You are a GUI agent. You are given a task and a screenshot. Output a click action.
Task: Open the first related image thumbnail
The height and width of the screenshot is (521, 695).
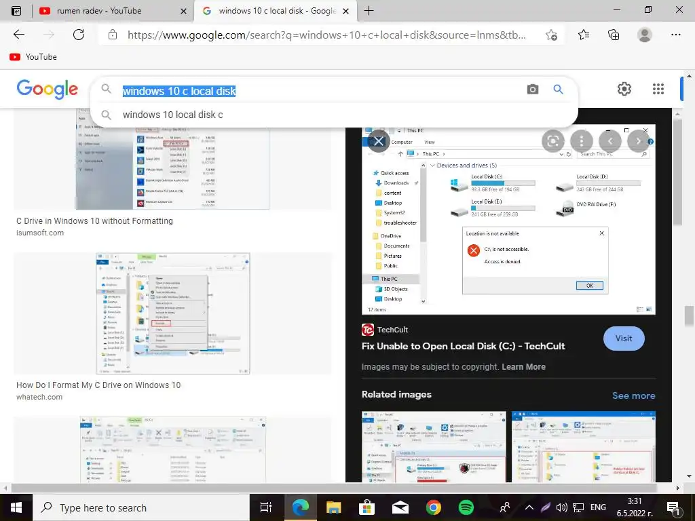click(x=434, y=446)
